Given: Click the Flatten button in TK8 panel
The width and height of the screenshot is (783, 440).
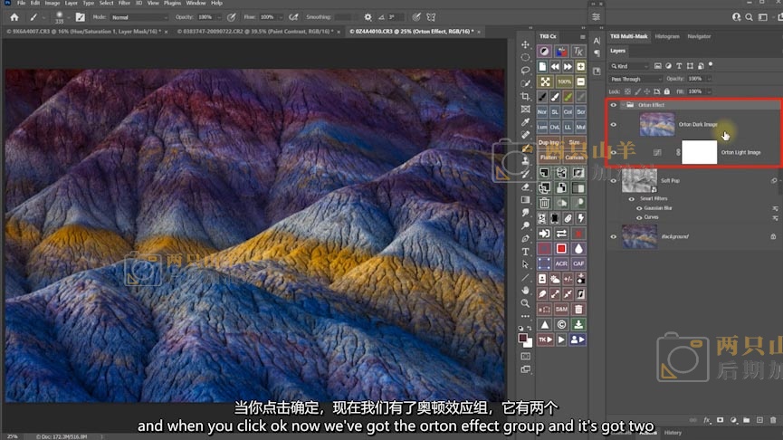Looking at the screenshot, I should (x=549, y=157).
